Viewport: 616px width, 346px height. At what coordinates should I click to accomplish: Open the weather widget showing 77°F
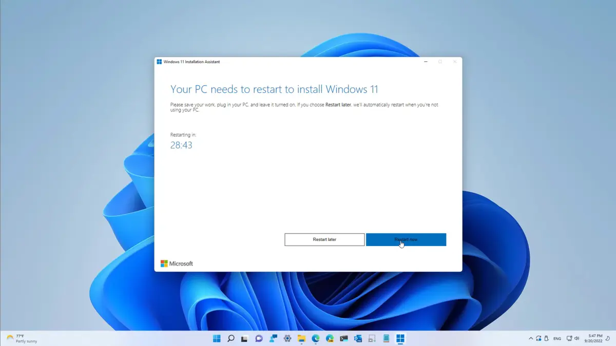tap(22, 338)
